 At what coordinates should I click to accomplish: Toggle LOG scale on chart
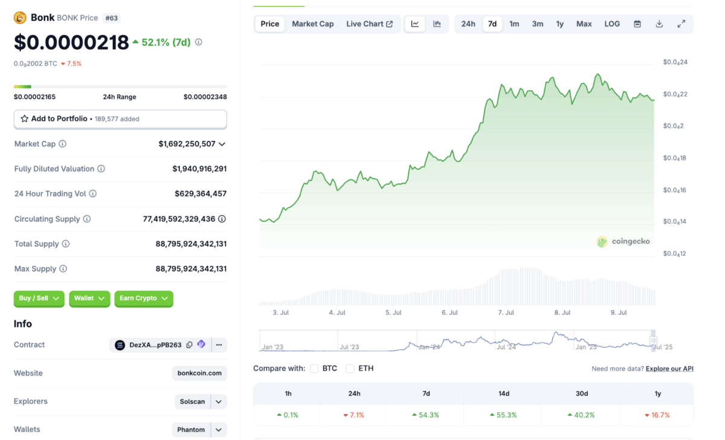pyautogui.click(x=612, y=24)
